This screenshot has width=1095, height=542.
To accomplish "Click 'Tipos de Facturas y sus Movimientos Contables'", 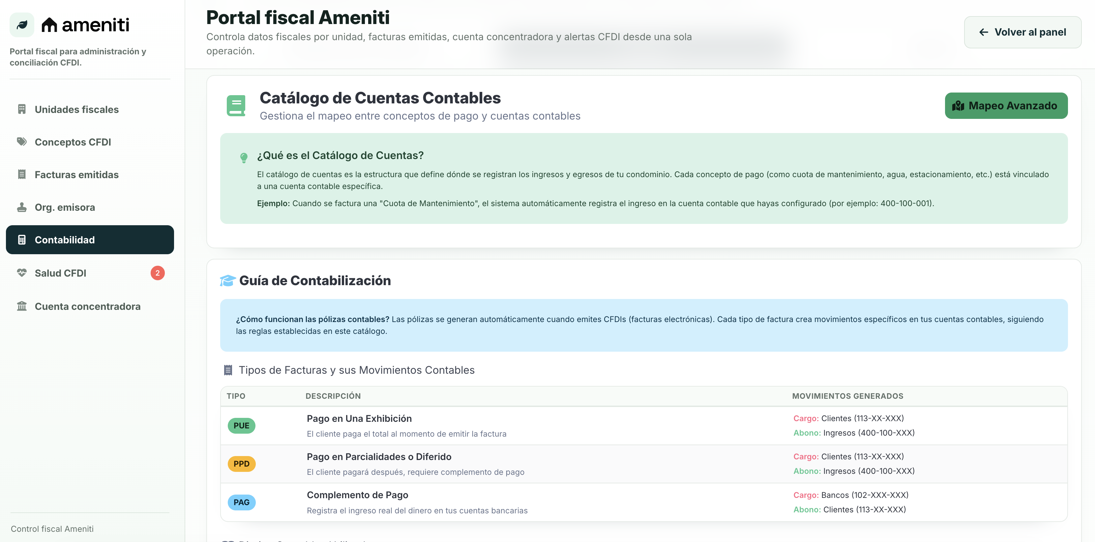I will click(357, 370).
